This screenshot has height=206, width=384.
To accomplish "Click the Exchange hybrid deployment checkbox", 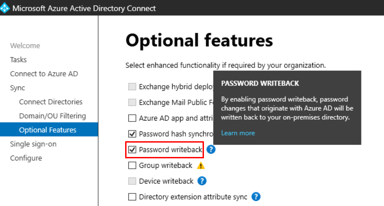I will pyautogui.click(x=132, y=87).
